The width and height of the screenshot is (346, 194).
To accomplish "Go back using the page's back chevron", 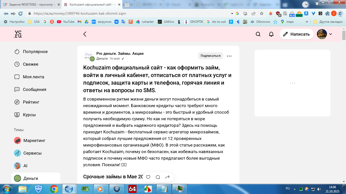I will (x=85, y=34).
